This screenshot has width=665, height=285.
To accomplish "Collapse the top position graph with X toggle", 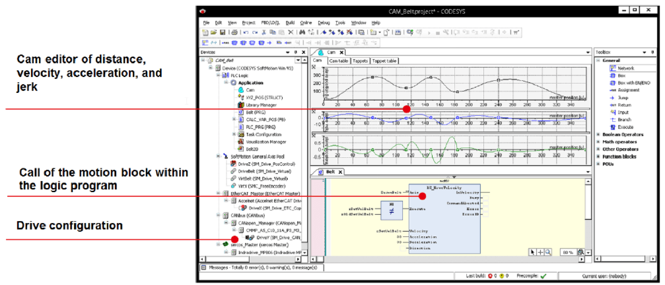I will 314,67.
